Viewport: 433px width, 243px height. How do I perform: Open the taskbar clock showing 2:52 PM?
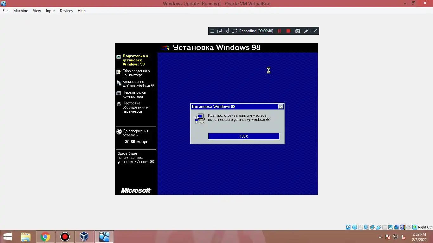pyautogui.click(x=419, y=237)
